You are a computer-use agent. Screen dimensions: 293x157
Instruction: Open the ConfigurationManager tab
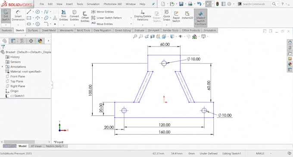pyautogui.click(x=22, y=41)
